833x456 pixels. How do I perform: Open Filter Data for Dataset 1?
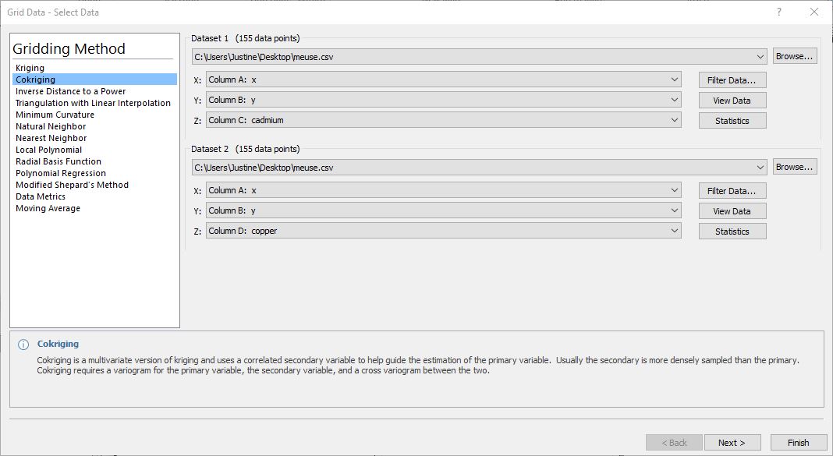[x=732, y=80]
